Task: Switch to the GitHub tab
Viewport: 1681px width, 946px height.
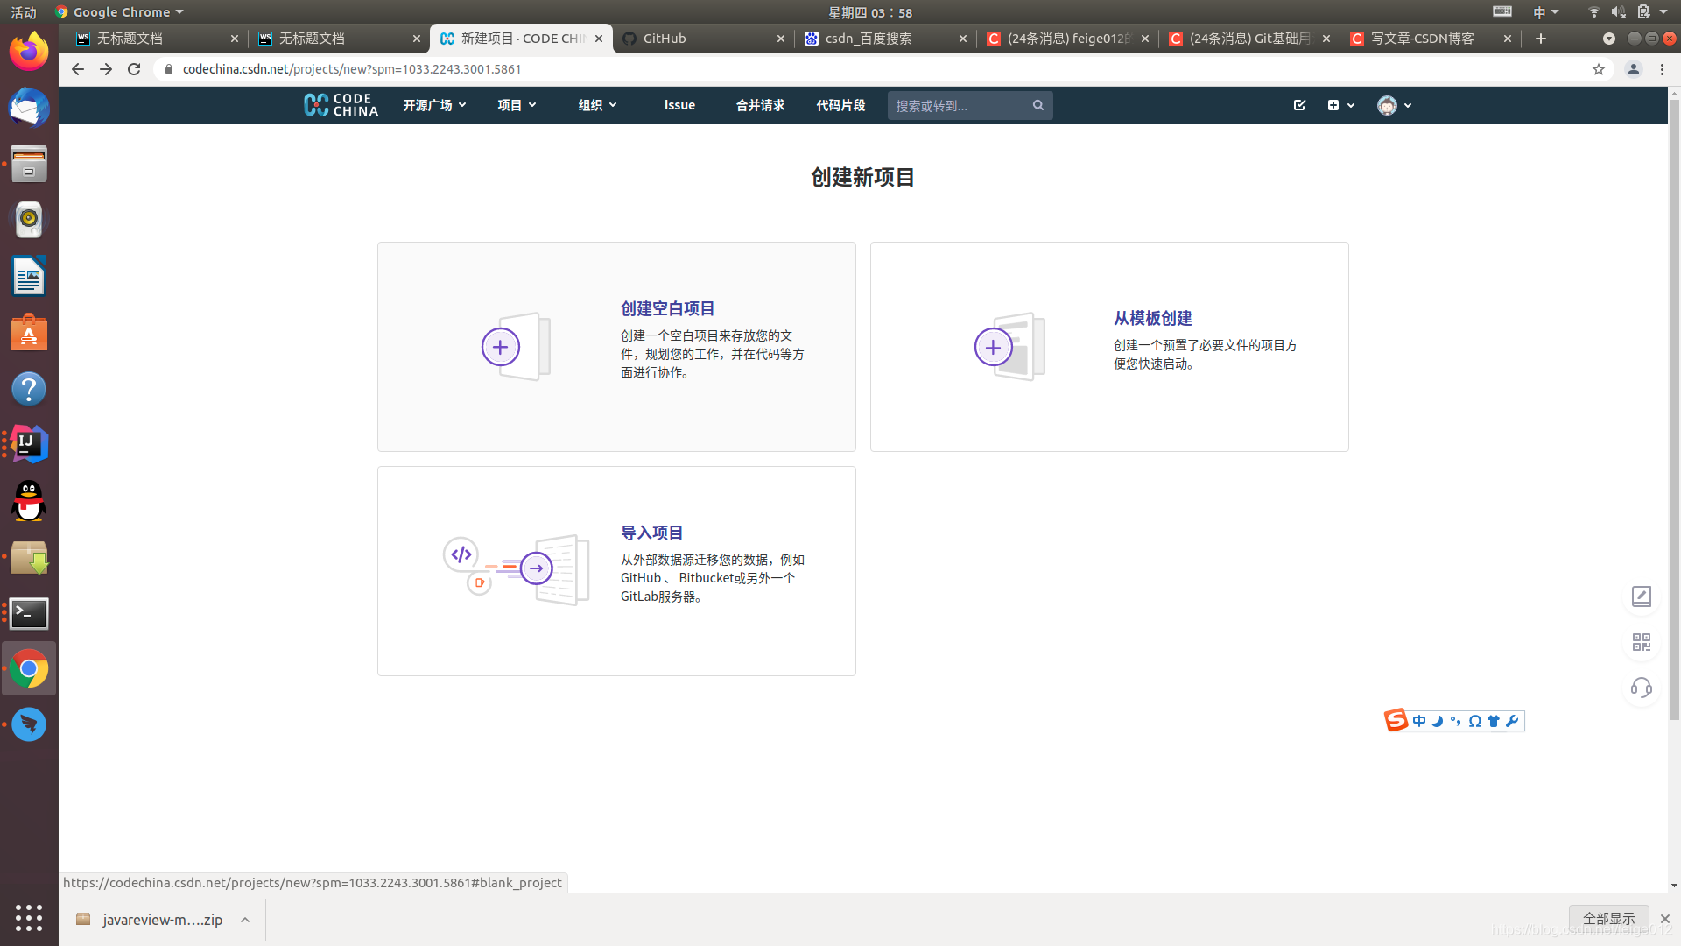Action: [x=703, y=39]
